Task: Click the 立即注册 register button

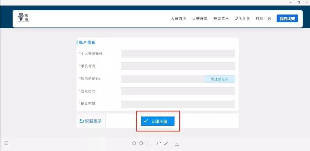Action: click(x=158, y=121)
